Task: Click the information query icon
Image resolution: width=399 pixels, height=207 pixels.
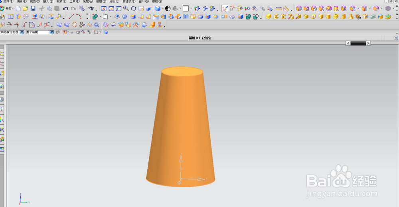Action: pos(82,9)
